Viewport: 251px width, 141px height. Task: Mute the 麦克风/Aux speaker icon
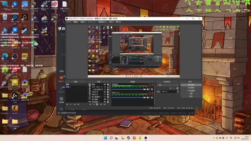pyautogui.click(x=148, y=97)
